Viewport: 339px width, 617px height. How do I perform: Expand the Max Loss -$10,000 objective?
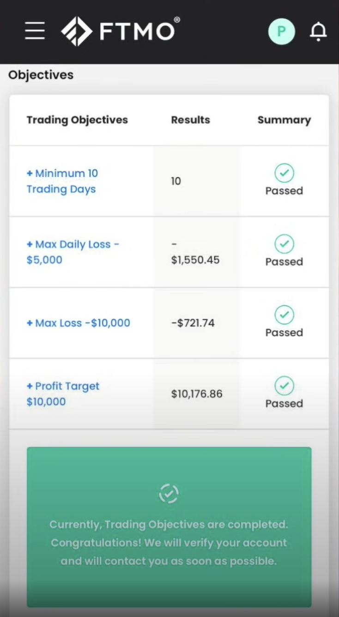tap(78, 323)
